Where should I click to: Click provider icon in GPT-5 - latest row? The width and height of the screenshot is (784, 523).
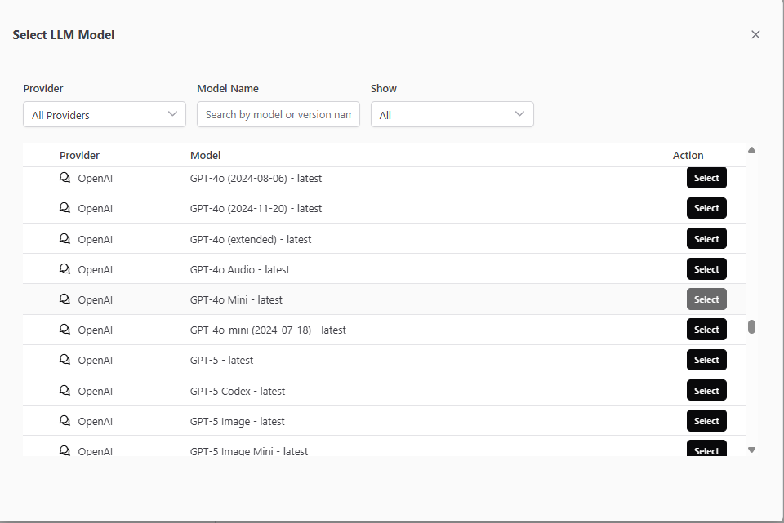pyautogui.click(x=65, y=360)
